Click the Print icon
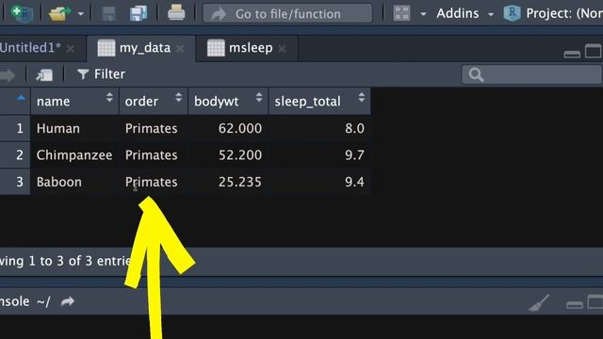The image size is (603, 339). point(176,12)
